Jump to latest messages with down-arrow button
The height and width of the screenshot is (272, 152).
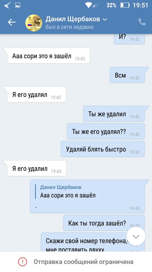136,236
